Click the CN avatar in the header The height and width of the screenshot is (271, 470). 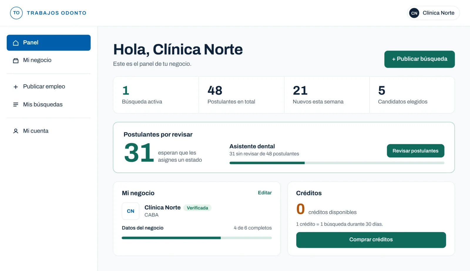414,13
